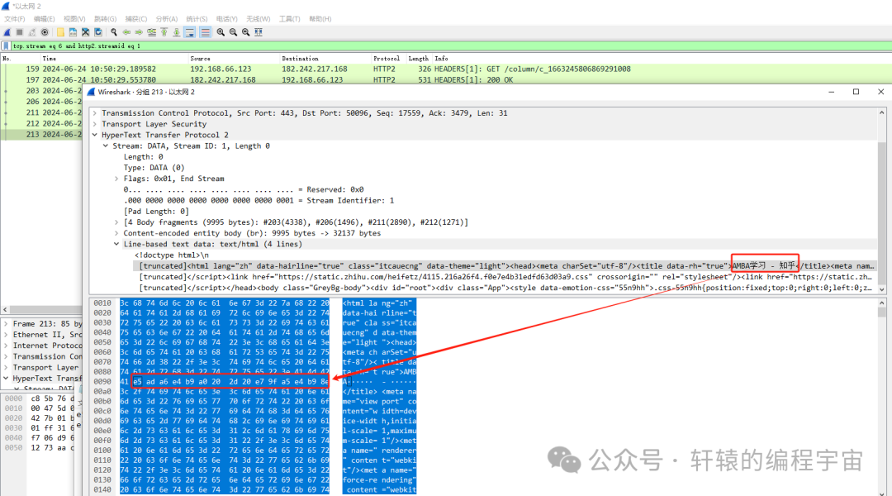Expand Transmission Control Protocol in the packet dialog
Viewport: 892px width, 496px height.
point(95,113)
